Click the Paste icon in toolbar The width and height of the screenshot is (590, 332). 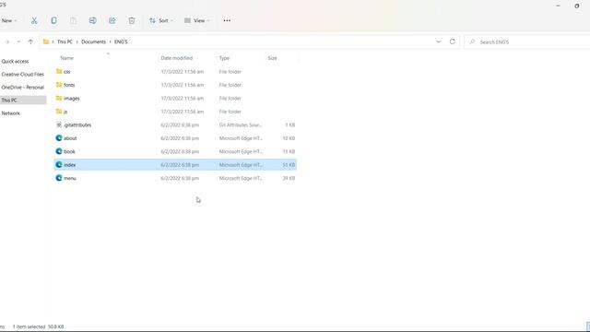tap(74, 20)
